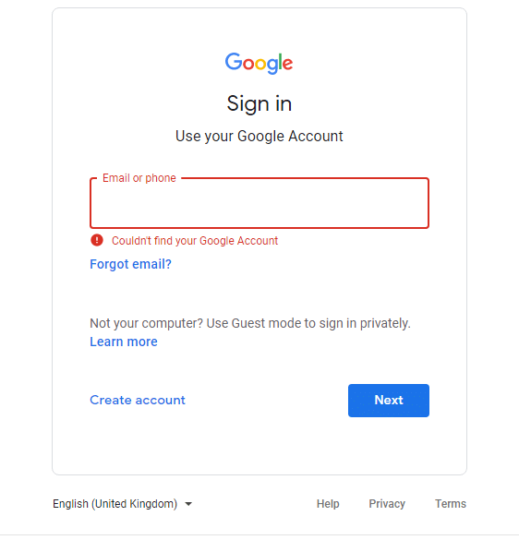This screenshot has height=552, width=519.
Task: Click the Couldn't find your Google Account message
Action: (x=195, y=241)
